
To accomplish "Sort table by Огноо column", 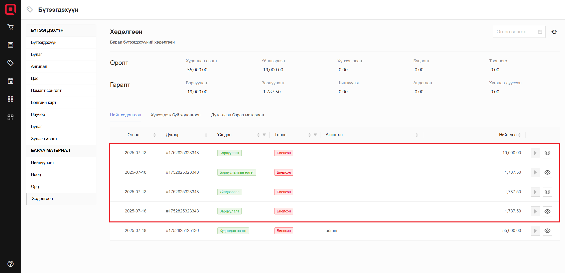I will (155, 135).
